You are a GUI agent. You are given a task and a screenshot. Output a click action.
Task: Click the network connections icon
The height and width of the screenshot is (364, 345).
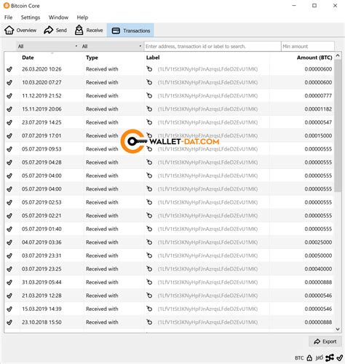pyautogui.click(x=330, y=357)
